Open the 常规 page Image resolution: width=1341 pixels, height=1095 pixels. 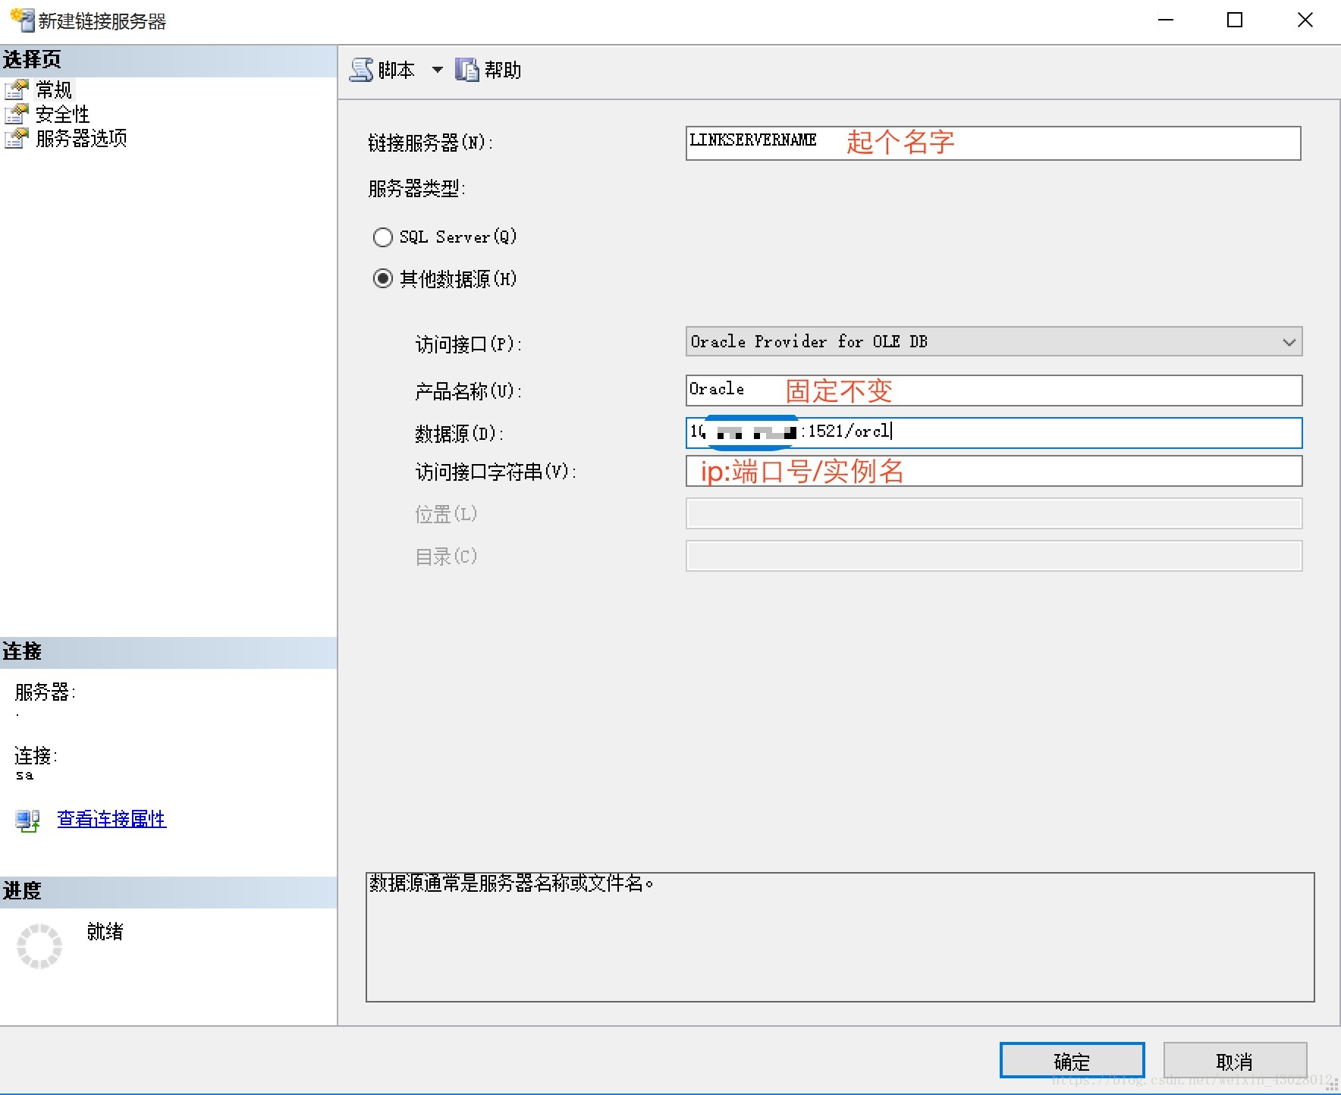(54, 89)
